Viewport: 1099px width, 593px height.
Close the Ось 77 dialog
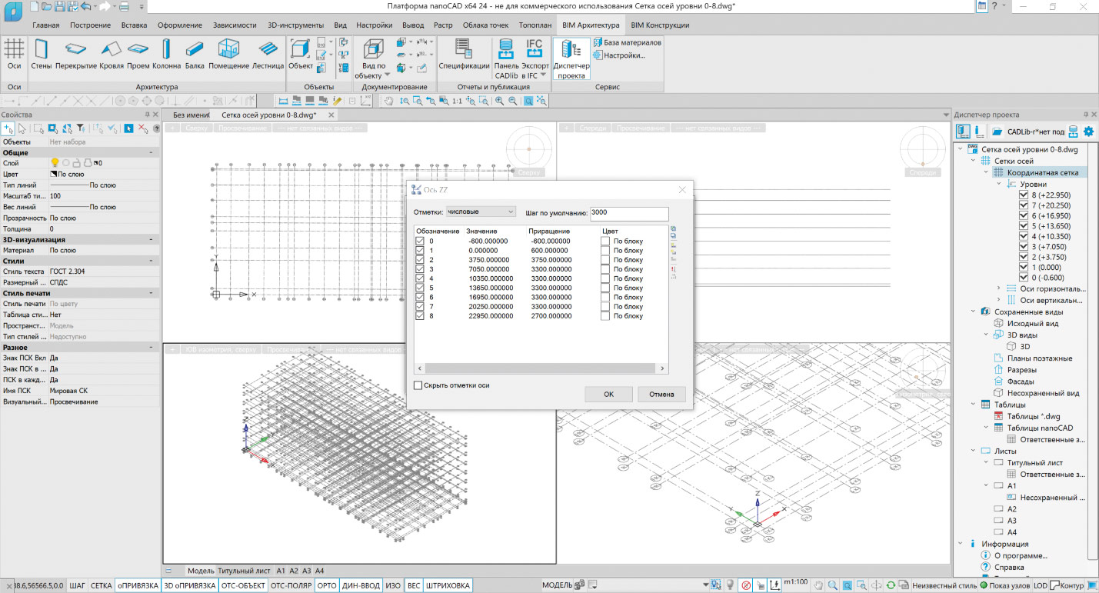point(681,189)
